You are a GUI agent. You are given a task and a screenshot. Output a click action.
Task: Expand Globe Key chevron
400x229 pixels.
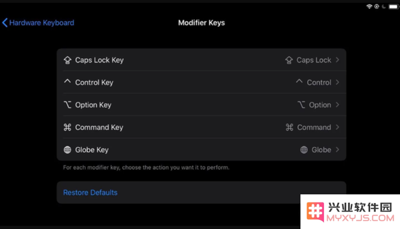pyautogui.click(x=337, y=150)
